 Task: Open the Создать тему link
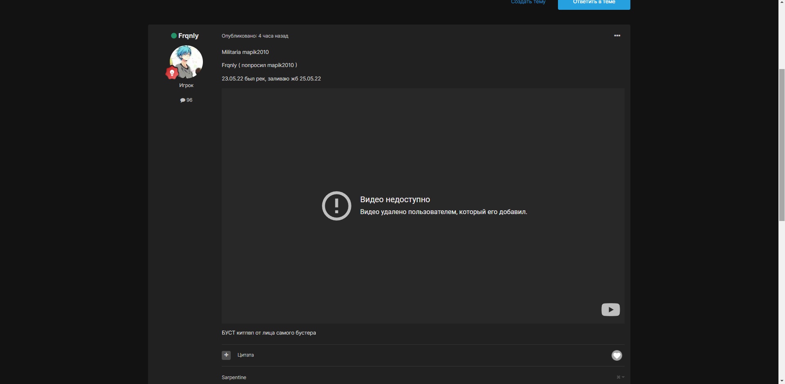pyautogui.click(x=528, y=2)
